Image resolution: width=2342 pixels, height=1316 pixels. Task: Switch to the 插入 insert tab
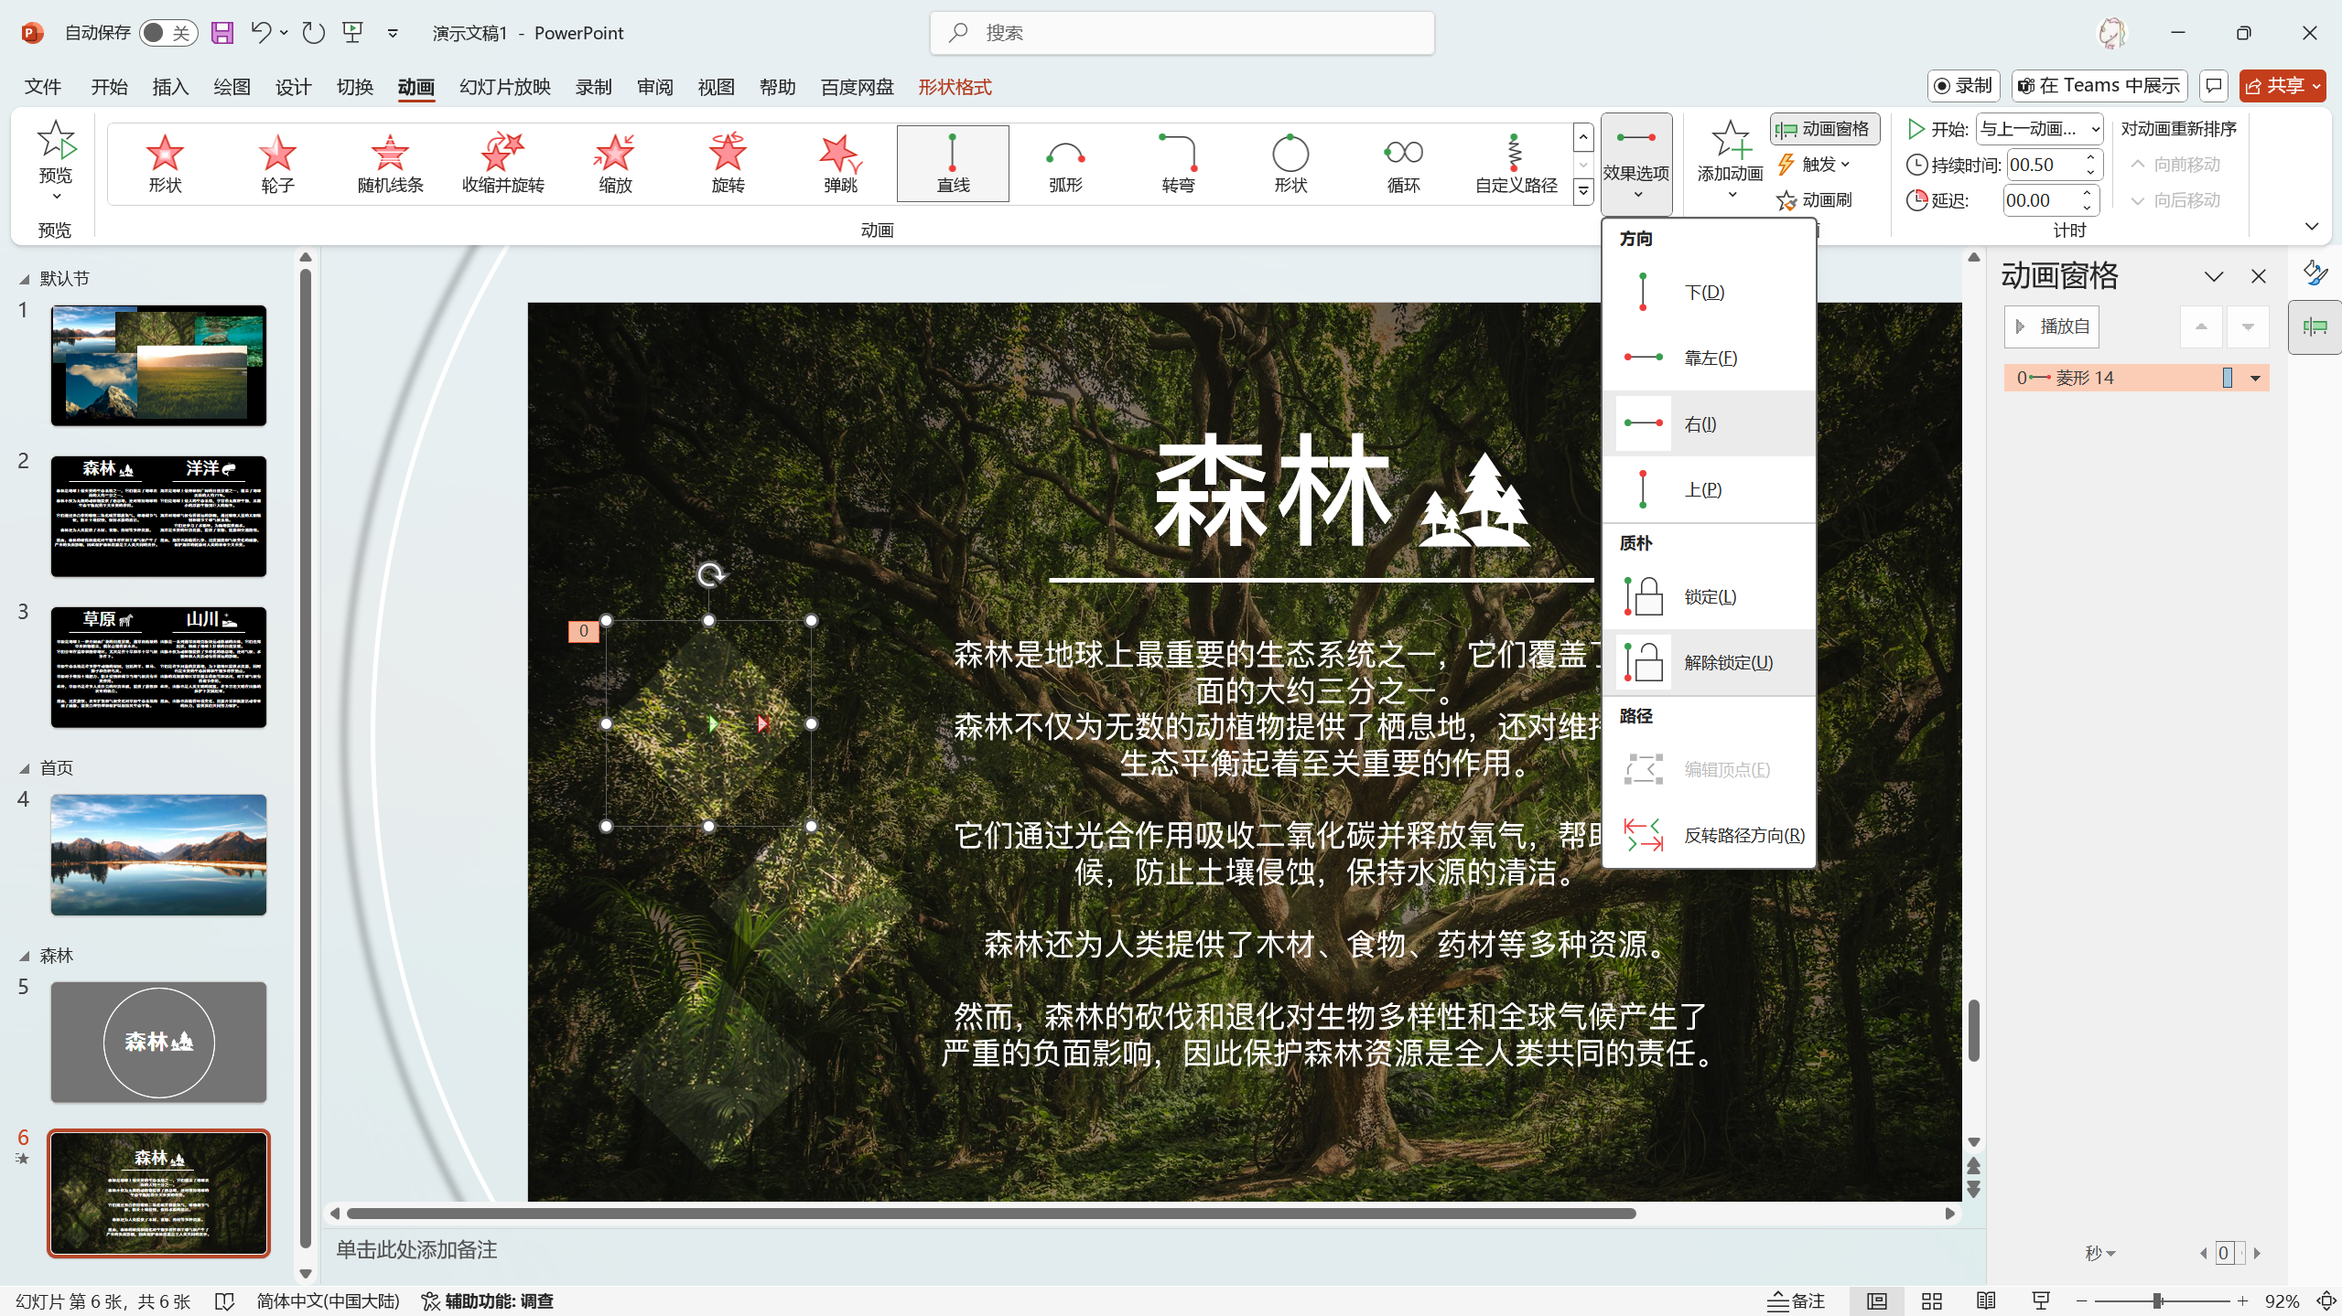tap(170, 86)
